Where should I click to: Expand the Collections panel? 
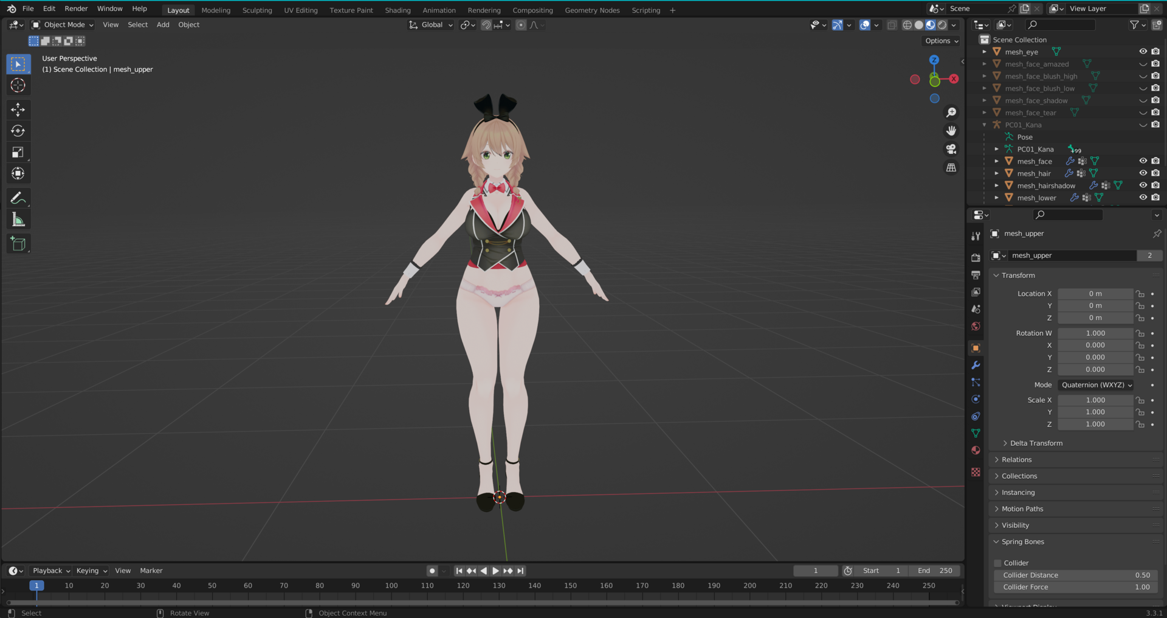tap(1019, 476)
